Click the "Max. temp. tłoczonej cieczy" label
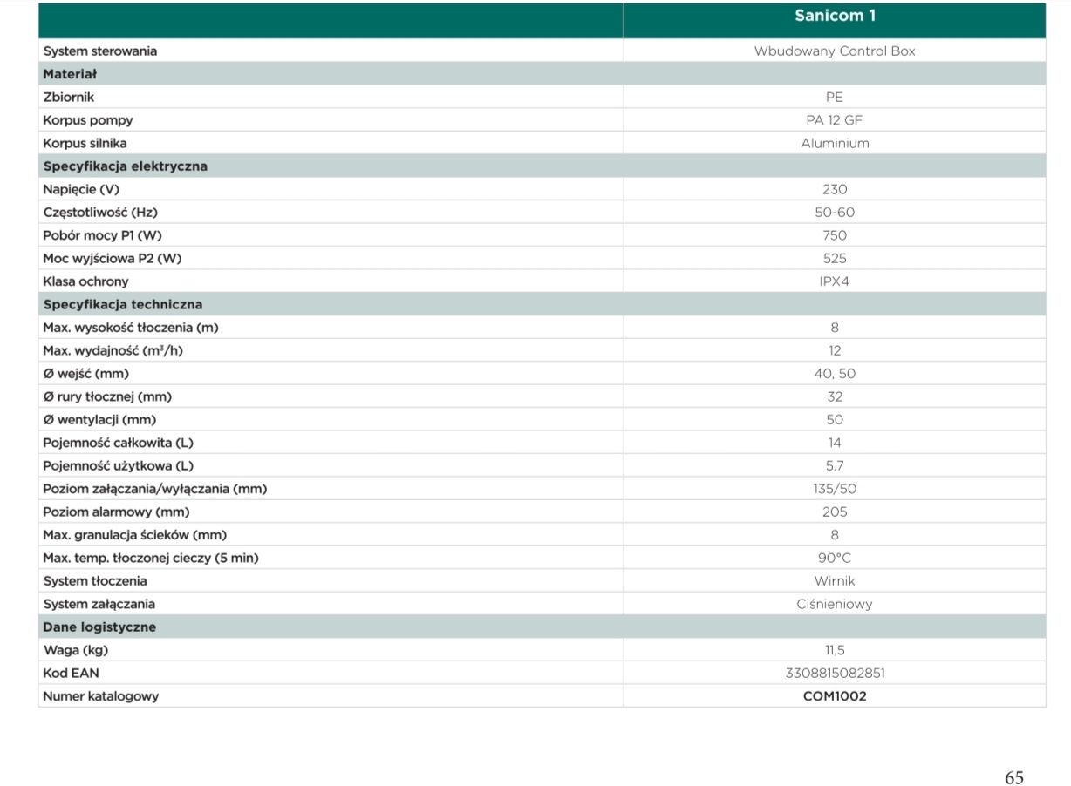The height and width of the screenshot is (786, 1071). [127, 558]
